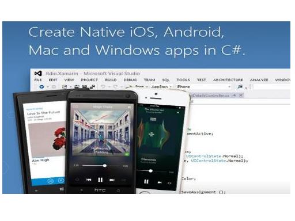Open the DEBUG menu
295x221 pixels.
130,80
